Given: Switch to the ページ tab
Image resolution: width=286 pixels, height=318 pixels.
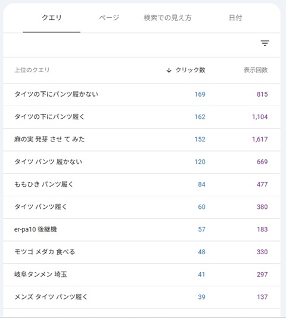Looking at the screenshot, I should pyautogui.click(x=109, y=18).
